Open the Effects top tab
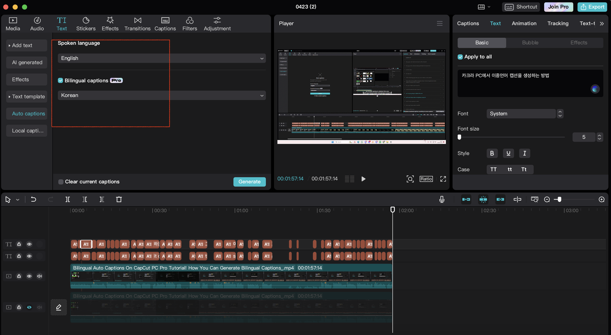Image resolution: width=611 pixels, height=335 pixels. tap(110, 24)
